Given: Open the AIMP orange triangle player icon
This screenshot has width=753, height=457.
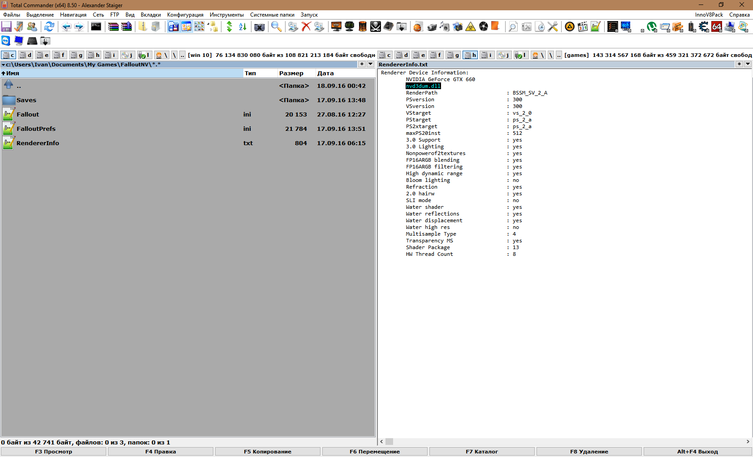Looking at the screenshot, I should (570, 27).
